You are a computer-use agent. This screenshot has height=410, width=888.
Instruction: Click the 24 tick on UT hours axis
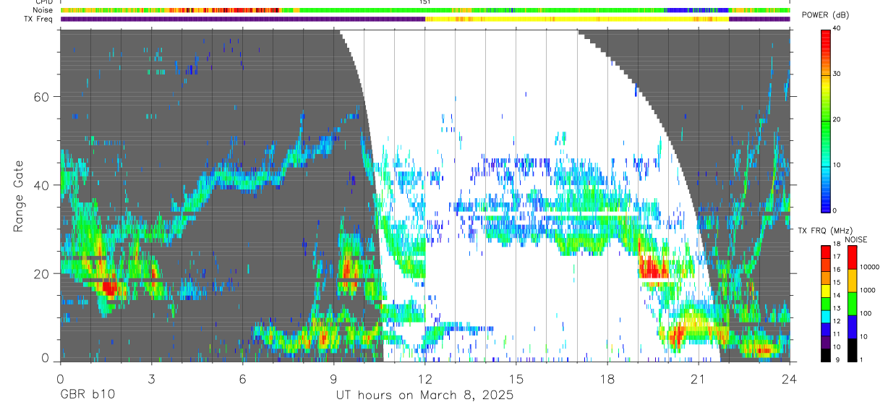point(790,377)
